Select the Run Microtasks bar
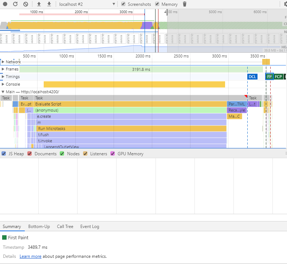 [x=131, y=129]
